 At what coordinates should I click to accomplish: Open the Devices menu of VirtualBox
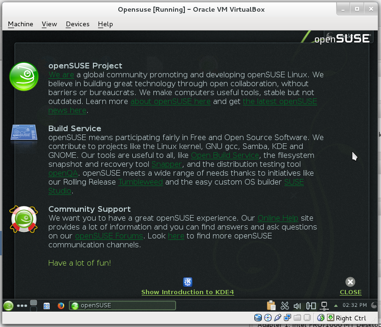coord(77,24)
